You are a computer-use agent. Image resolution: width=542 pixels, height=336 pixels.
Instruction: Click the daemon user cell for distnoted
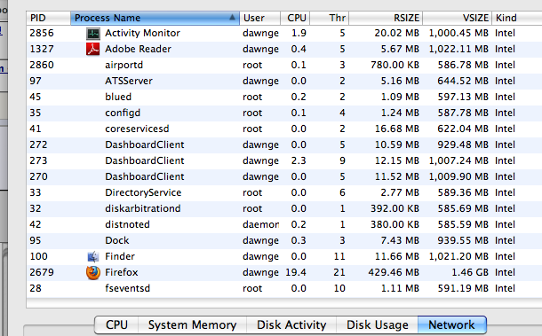point(260,224)
